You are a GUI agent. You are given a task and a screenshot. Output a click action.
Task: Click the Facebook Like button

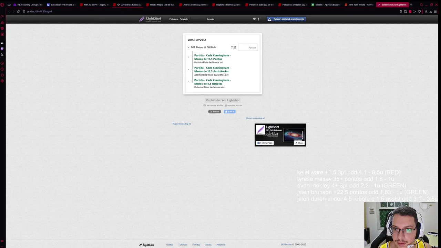pyautogui.click(x=229, y=112)
